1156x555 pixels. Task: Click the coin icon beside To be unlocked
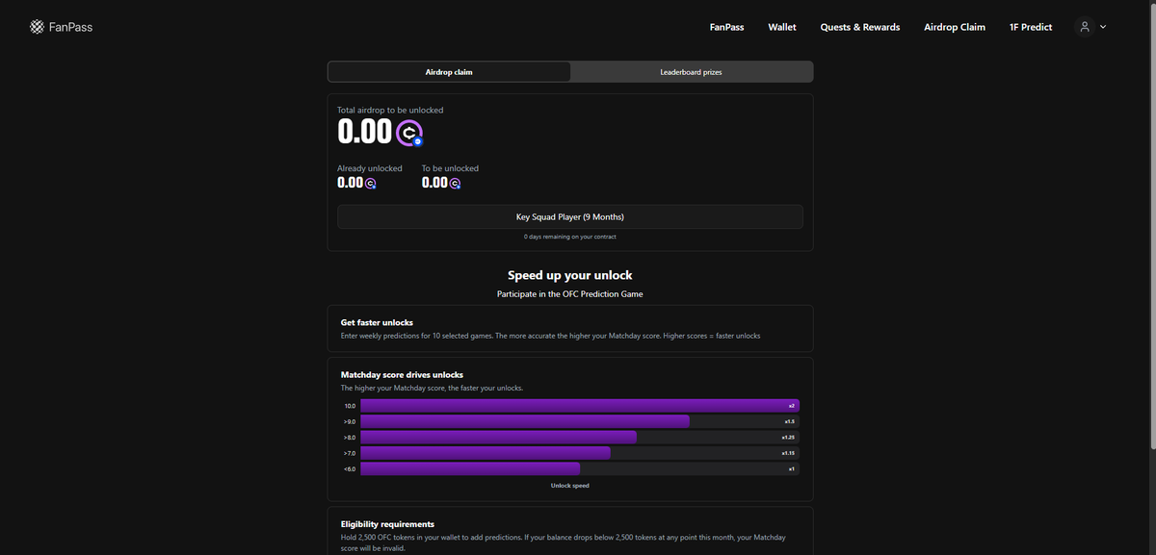[x=455, y=183]
